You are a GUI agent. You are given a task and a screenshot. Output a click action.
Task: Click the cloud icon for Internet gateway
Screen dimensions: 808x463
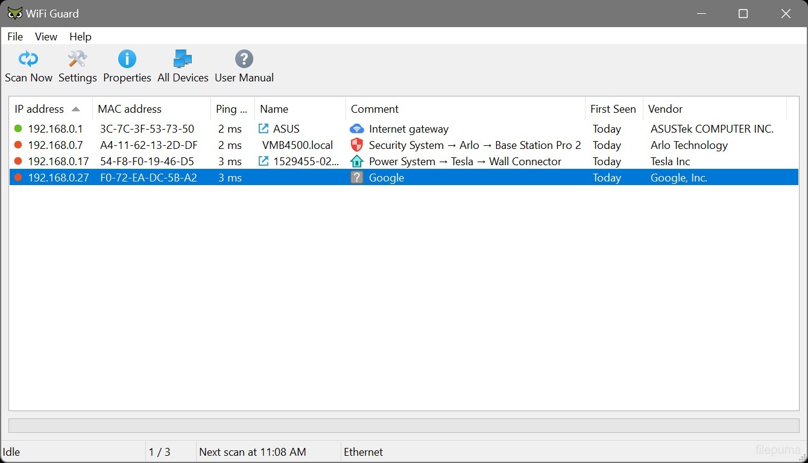point(357,128)
